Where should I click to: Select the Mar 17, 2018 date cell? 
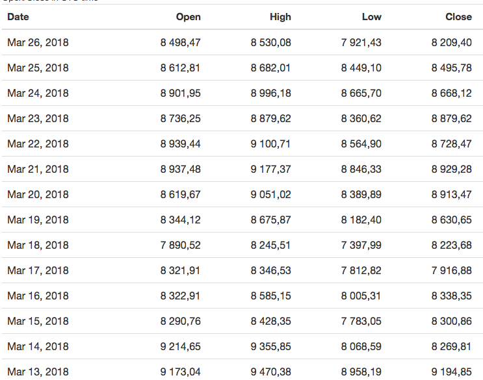[38, 270]
